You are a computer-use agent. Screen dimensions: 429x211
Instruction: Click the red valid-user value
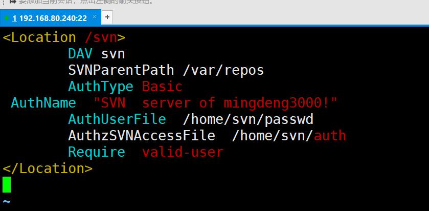(x=183, y=152)
